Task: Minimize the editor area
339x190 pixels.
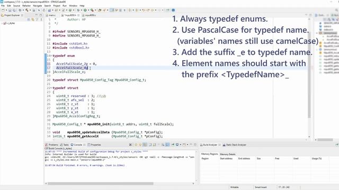Action: (x=306, y=15)
